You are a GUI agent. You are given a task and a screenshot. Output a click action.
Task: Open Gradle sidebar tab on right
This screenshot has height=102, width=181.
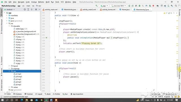click(x=180, y=12)
